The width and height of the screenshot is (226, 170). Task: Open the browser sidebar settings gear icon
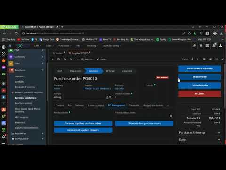pos(4,47)
